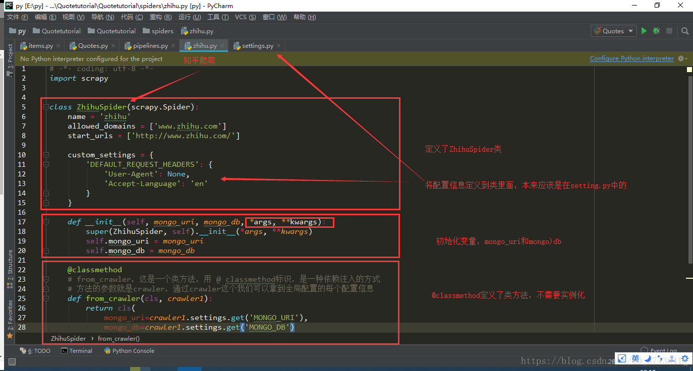This screenshot has width=693, height=371.
Task: Collapse the class ZhihuSpider fold marker
Action: click(46, 107)
